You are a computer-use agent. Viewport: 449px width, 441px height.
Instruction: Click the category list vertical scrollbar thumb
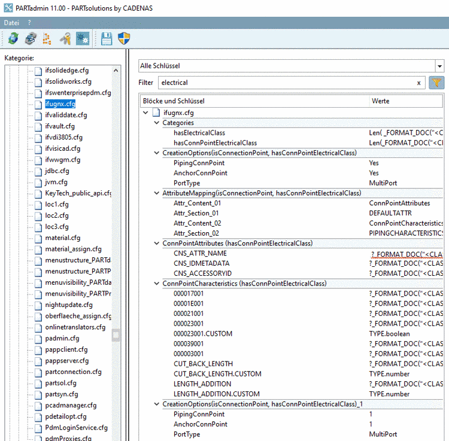pos(116,334)
